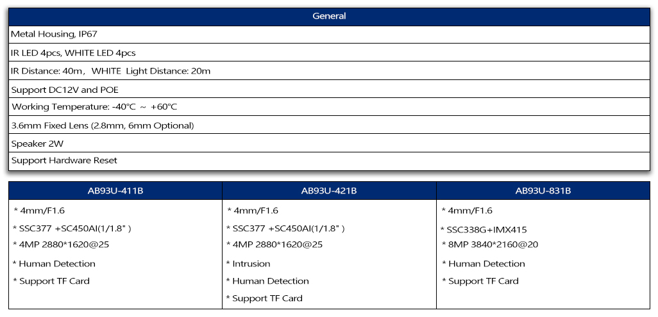Select the AB93U-831B column header
Image resolution: width=658 pixels, height=317 pixels.
pyautogui.click(x=543, y=191)
